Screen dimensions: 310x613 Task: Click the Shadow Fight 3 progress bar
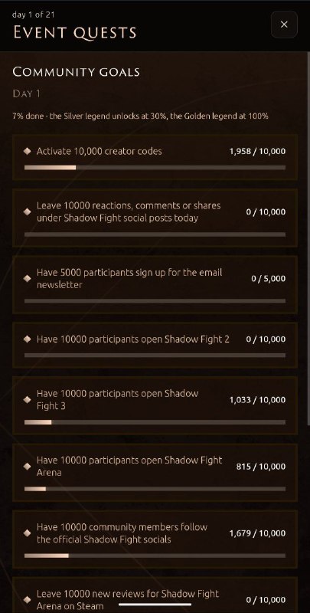155,422
